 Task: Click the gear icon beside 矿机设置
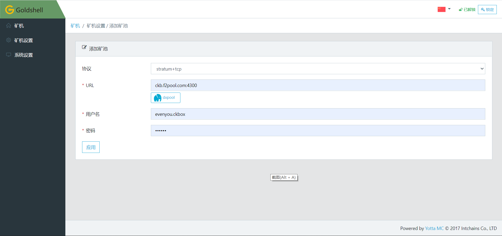[9, 40]
